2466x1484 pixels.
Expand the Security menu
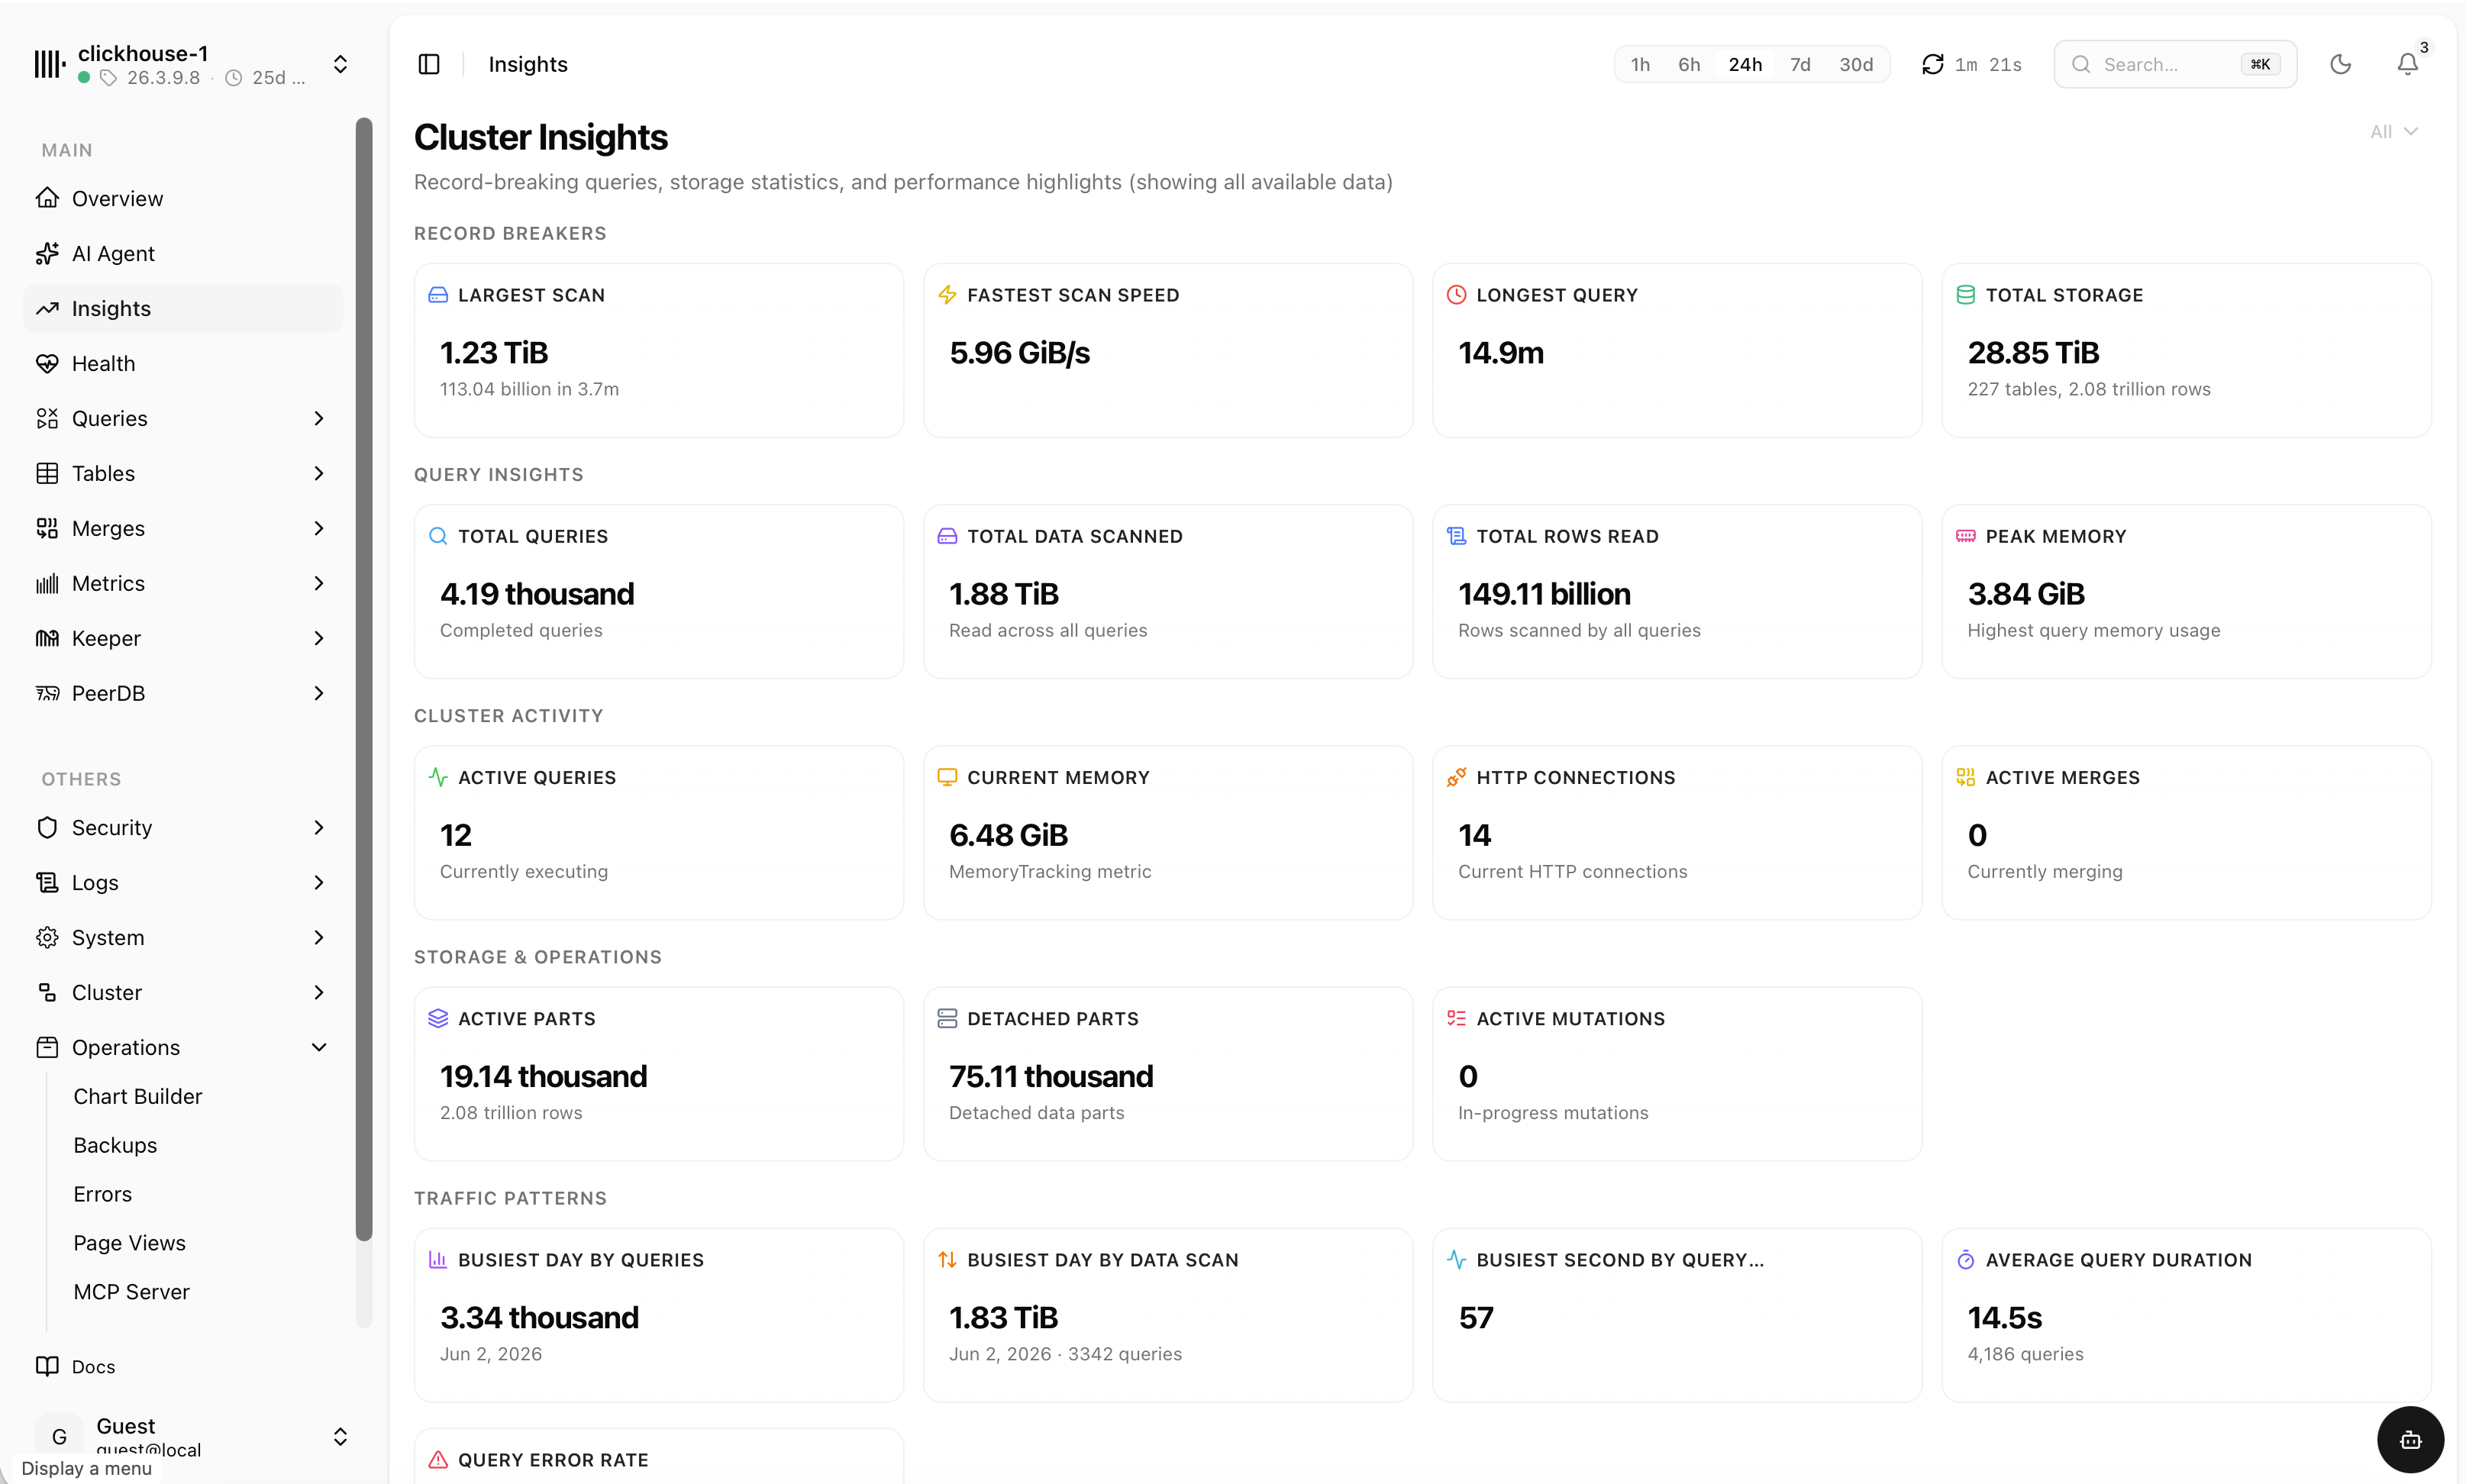pos(183,827)
